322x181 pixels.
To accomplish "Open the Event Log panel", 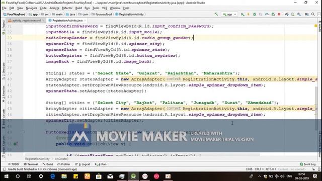I will 307,164.
